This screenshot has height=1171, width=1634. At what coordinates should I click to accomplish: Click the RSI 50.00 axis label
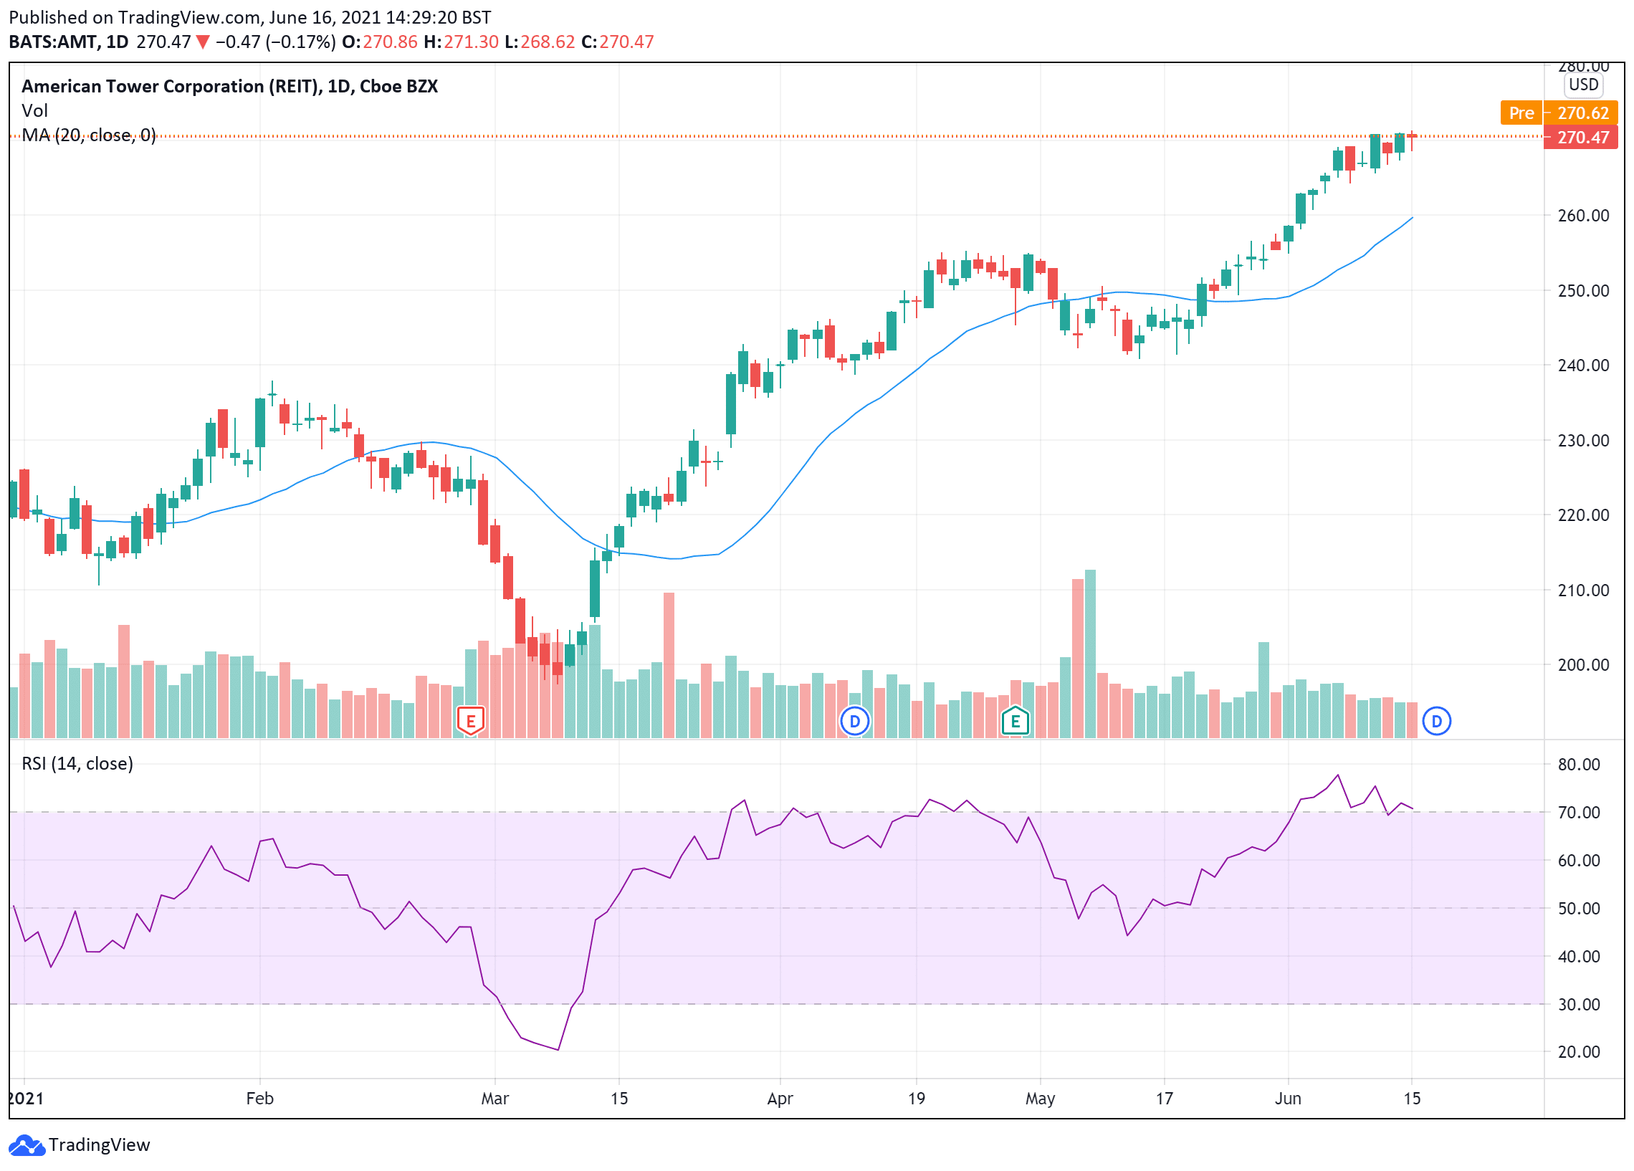(1579, 909)
